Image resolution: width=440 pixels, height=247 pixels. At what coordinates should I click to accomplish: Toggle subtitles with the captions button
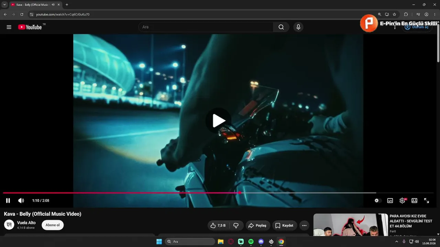tap(390, 201)
